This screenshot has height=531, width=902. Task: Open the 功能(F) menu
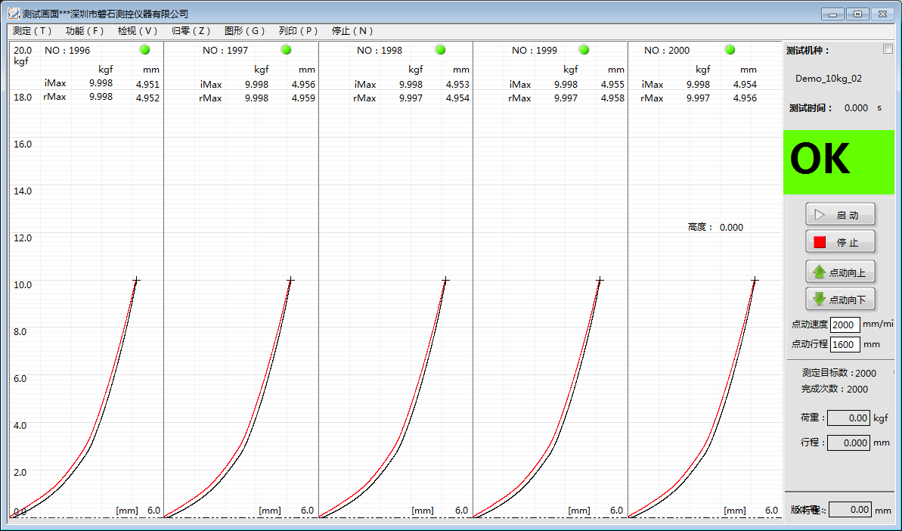click(85, 31)
